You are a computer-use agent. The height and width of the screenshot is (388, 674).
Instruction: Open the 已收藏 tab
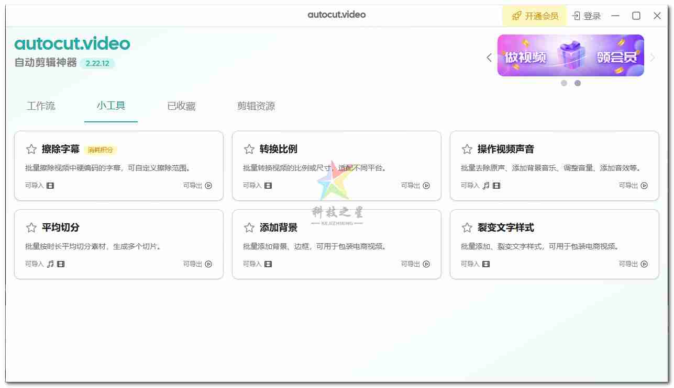click(181, 106)
